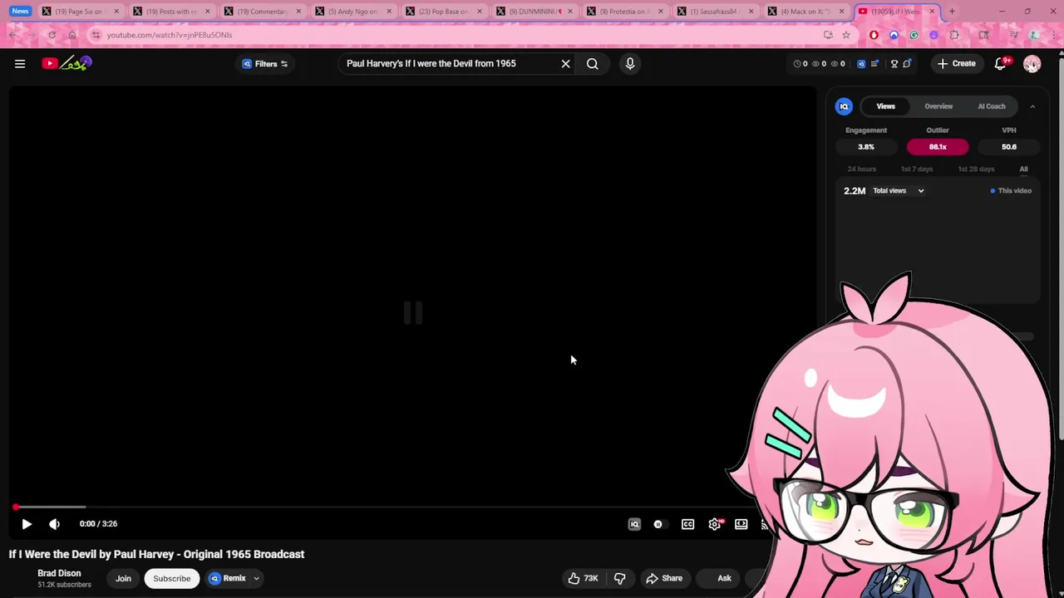Click the Share button

[x=664, y=579]
